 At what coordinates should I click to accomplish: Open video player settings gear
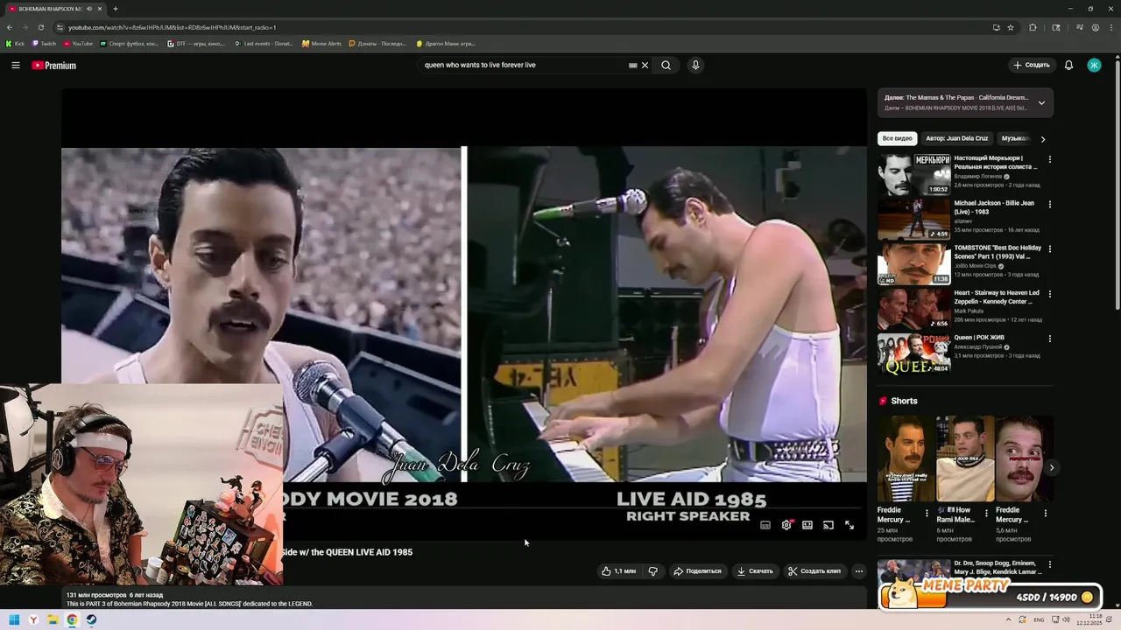pos(786,525)
